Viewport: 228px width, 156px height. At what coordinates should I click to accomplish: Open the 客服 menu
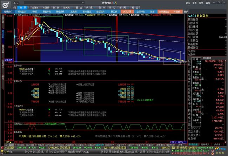[x=208, y=3]
